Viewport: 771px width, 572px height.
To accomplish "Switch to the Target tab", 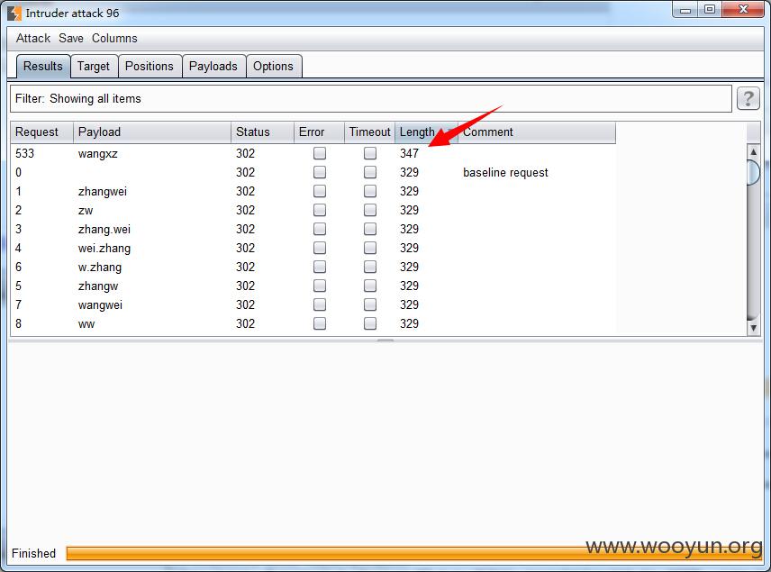I will (x=94, y=66).
